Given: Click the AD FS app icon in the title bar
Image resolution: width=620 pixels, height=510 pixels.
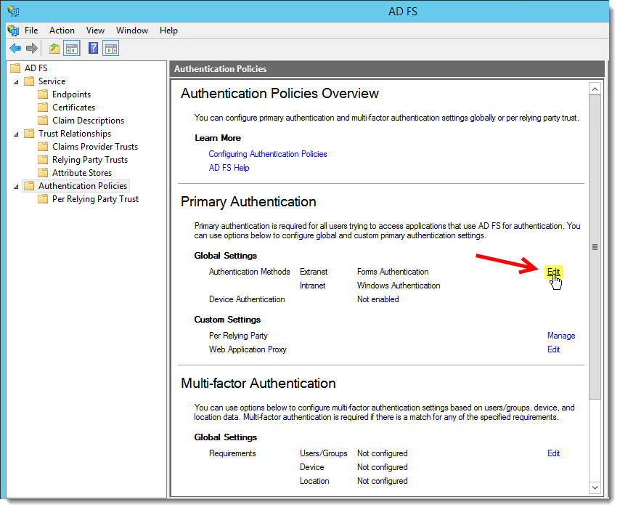Looking at the screenshot, I should coord(13,11).
